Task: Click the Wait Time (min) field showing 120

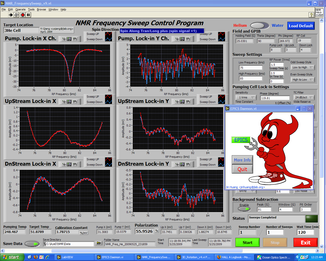Action: (306, 232)
